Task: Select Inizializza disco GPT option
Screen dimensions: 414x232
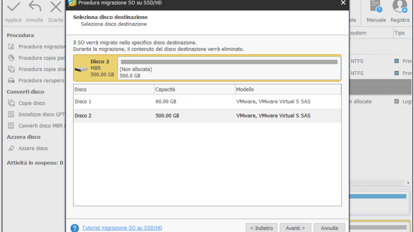Action: (x=41, y=114)
